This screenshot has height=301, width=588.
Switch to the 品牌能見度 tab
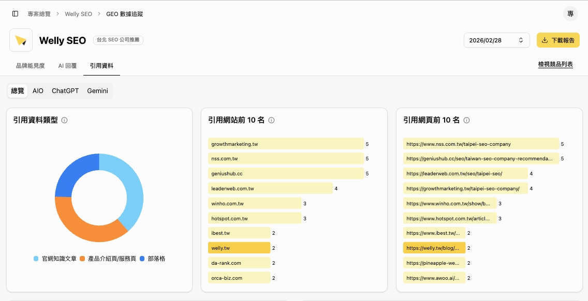coord(30,66)
